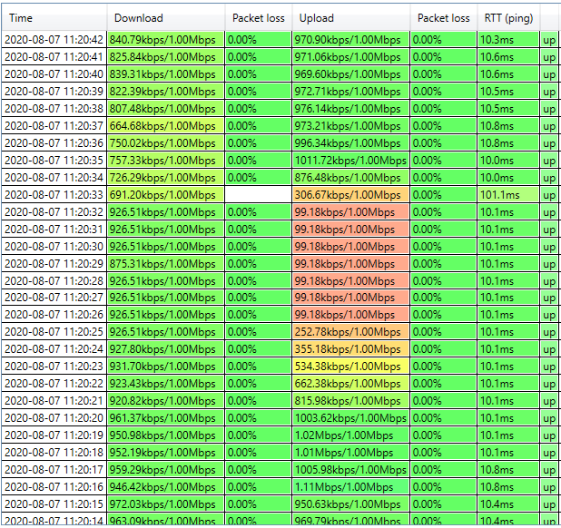Click the 1011.72kbps upload cell
The height and width of the screenshot is (528, 561).
point(349,160)
